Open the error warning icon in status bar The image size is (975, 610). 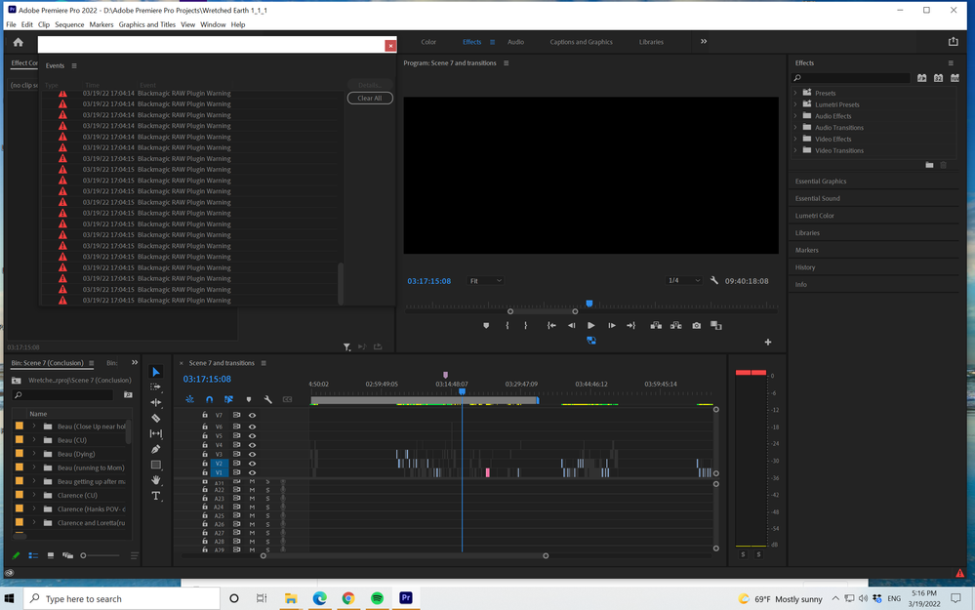coord(960,573)
